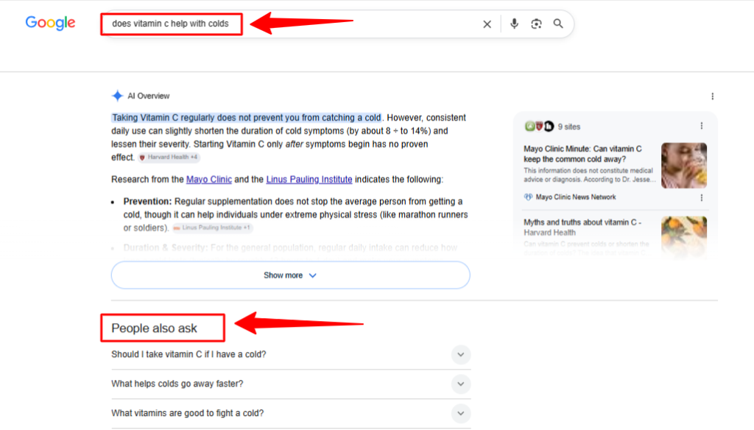This screenshot has height=430, width=754.
Task: Expand 'What helps colds go away faster?'
Action: point(291,384)
